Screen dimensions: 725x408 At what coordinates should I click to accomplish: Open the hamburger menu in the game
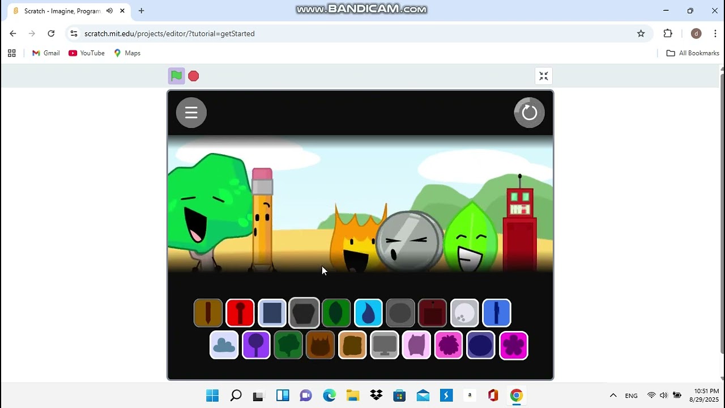[191, 113]
